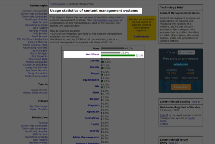Image resolution: width=215 pixels, height=144 pixels.
Task: Go to DNS Servers link
Action: pos(40,34)
